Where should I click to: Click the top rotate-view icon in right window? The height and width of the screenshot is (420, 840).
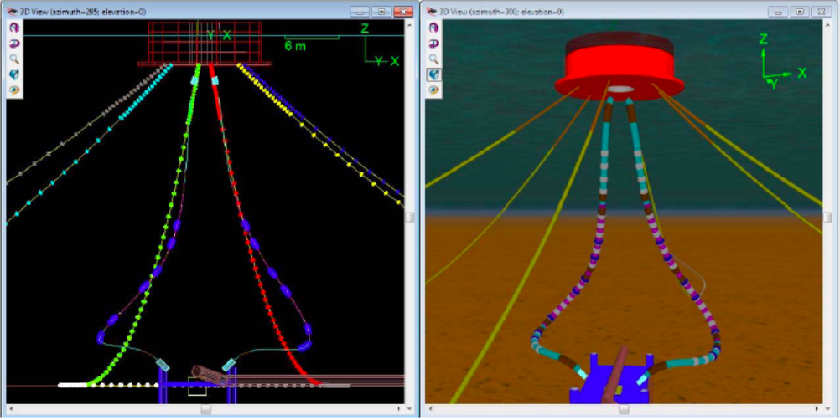point(433,28)
